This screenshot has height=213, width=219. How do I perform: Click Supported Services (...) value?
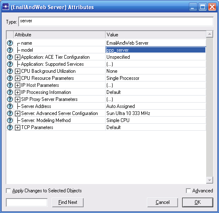[x=156, y=64]
